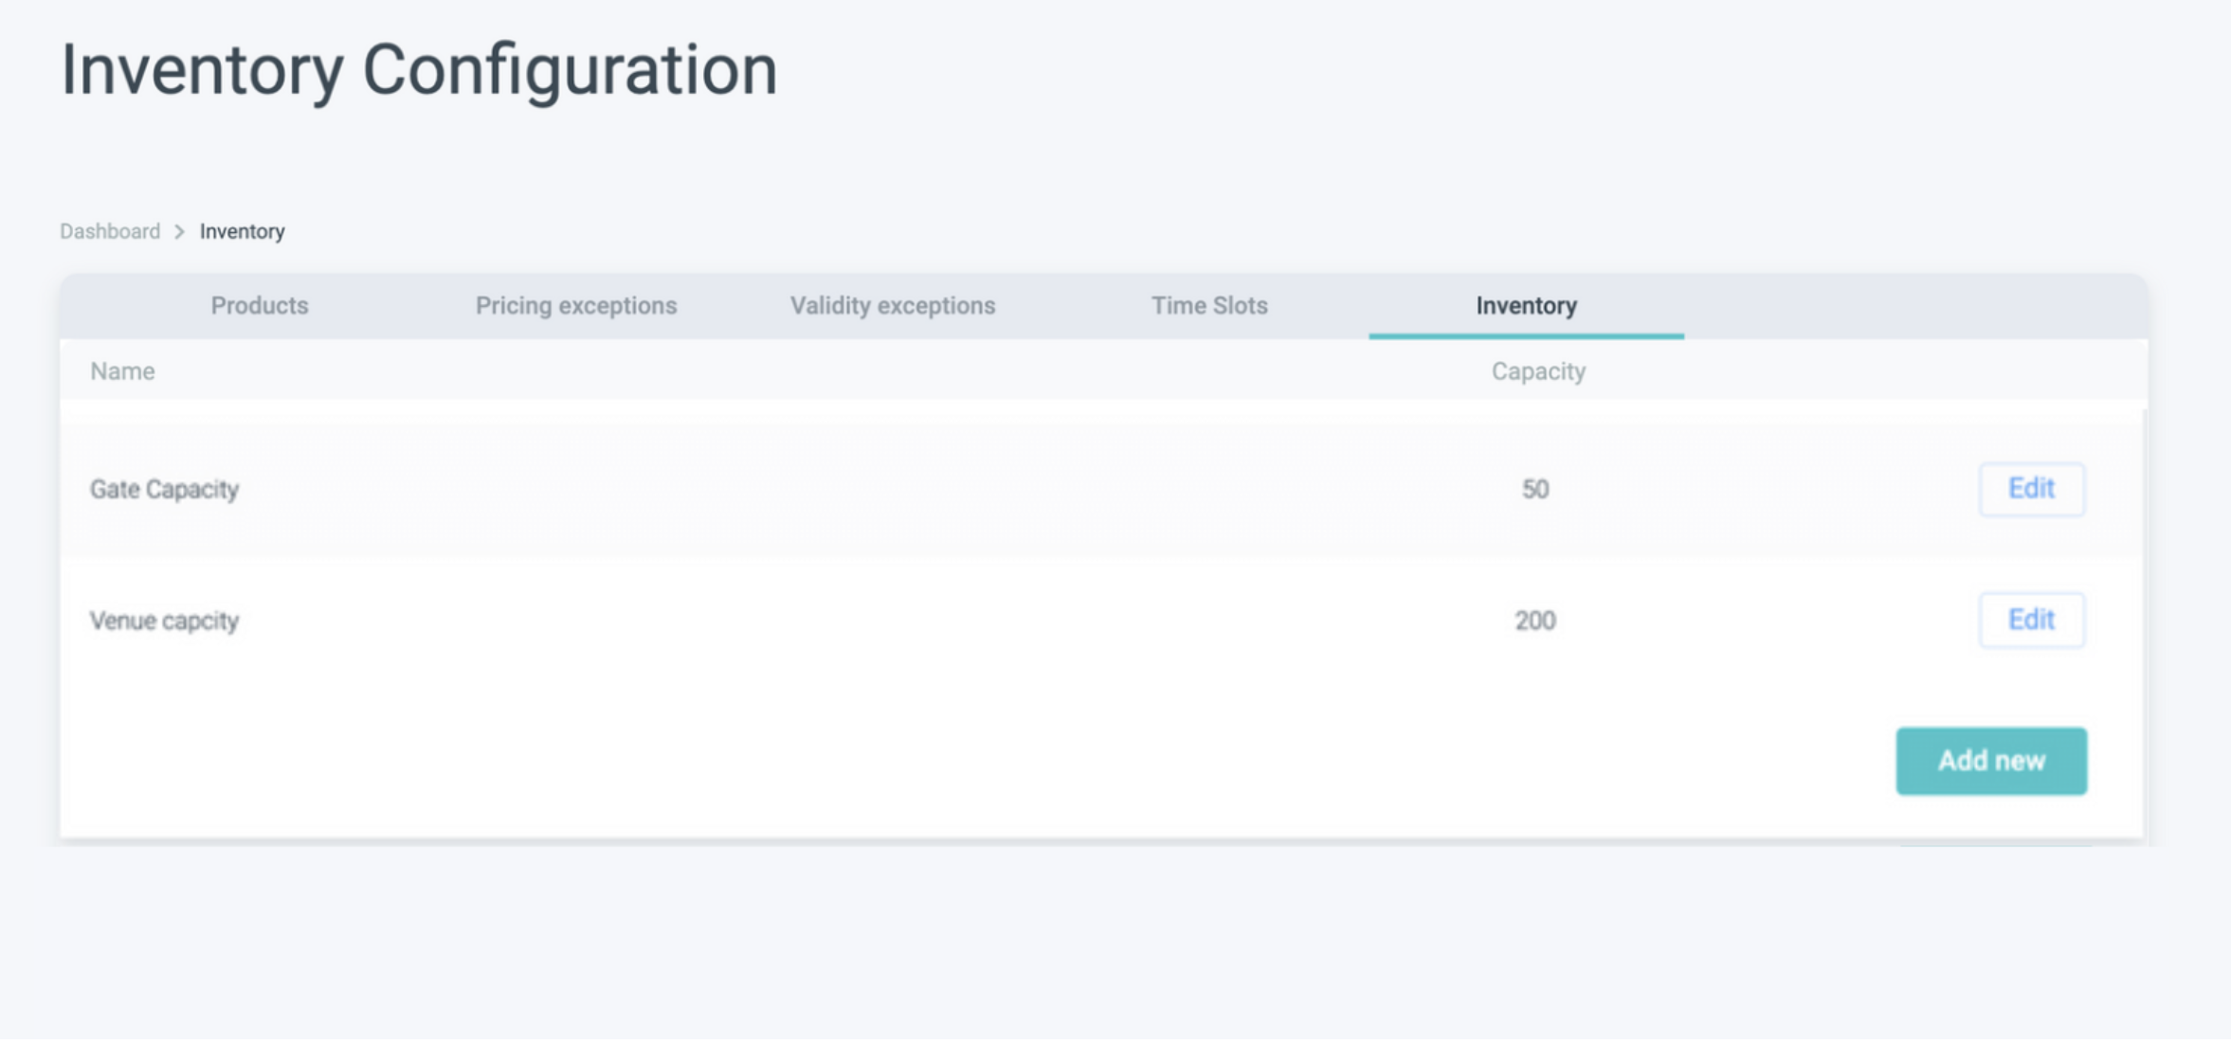Switch to Pricing exceptions tab
Image resolution: width=2231 pixels, height=1044 pixels.
point(575,306)
